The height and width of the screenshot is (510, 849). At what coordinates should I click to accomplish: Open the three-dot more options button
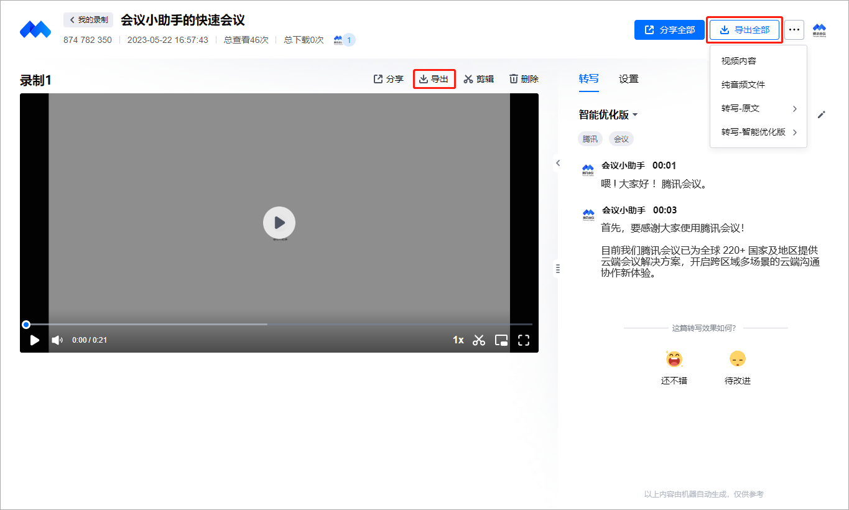(x=794, y=30)
